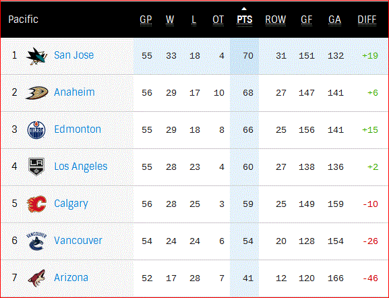Screen dimensions: 389x298
Task: Sort by OT column header
Action: [x=218, y=20]
